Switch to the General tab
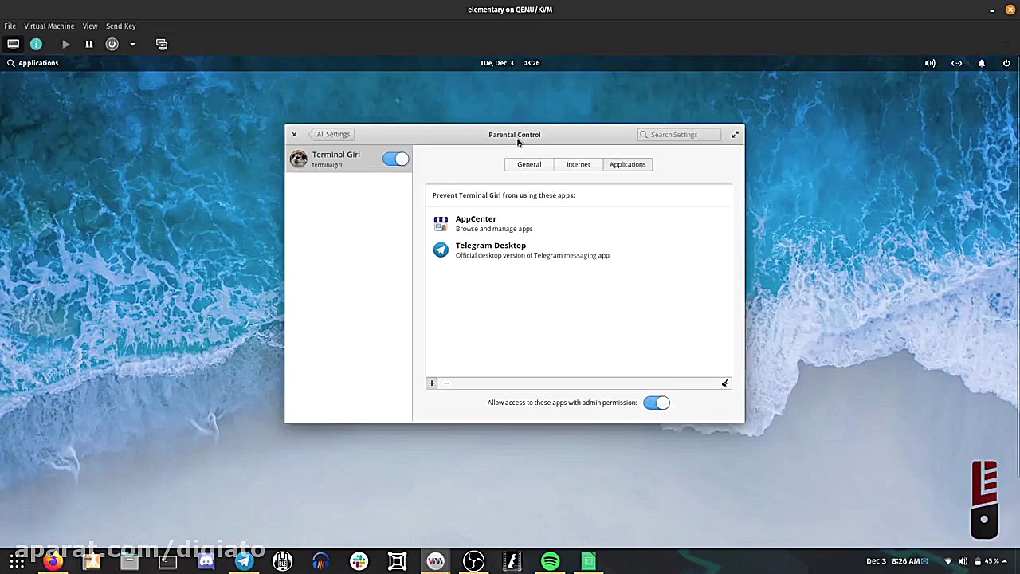The width and height of the screenshot is (1020, 574). 529,164
